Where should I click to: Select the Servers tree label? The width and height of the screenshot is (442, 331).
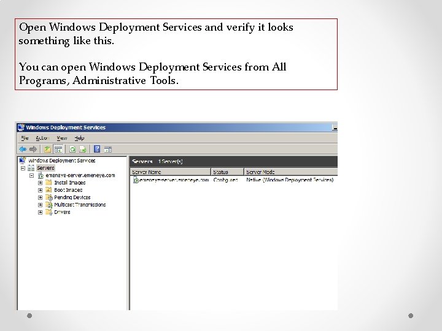(x=45, y=168)
